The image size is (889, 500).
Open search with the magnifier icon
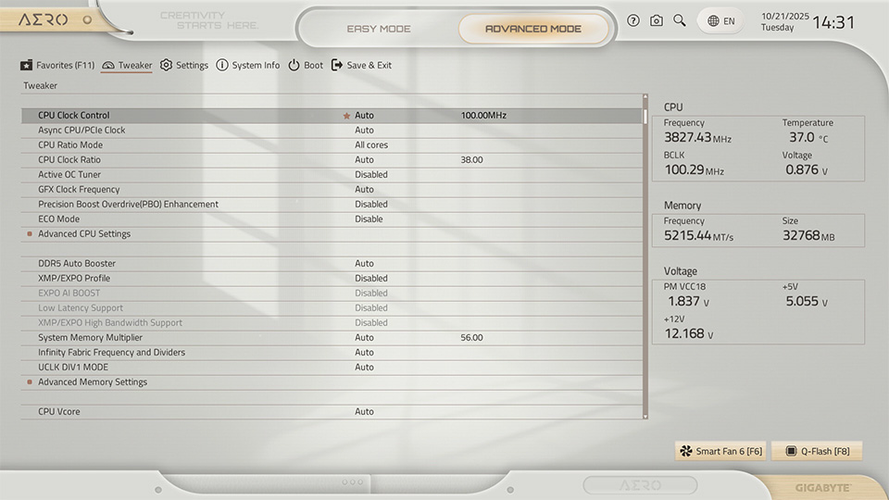680,20
